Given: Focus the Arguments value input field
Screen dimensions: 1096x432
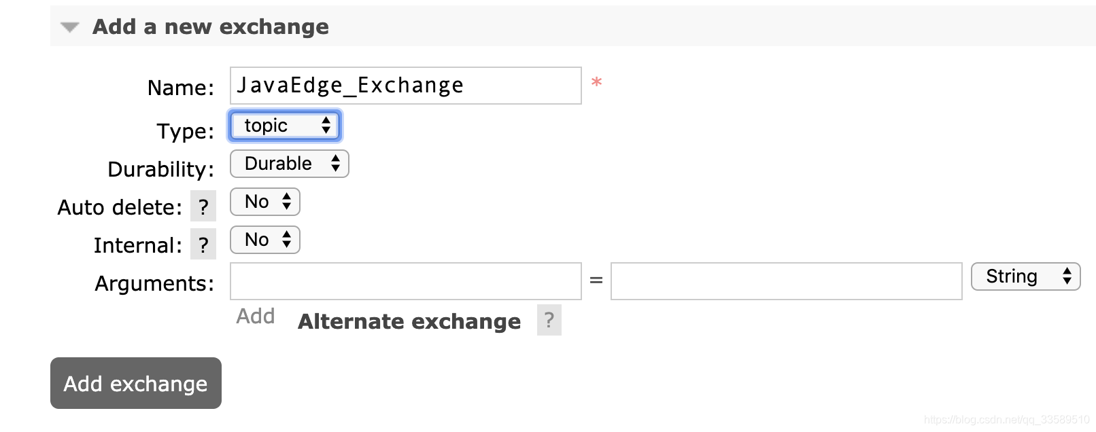Looking at the screenshot, I should point(787,281).
